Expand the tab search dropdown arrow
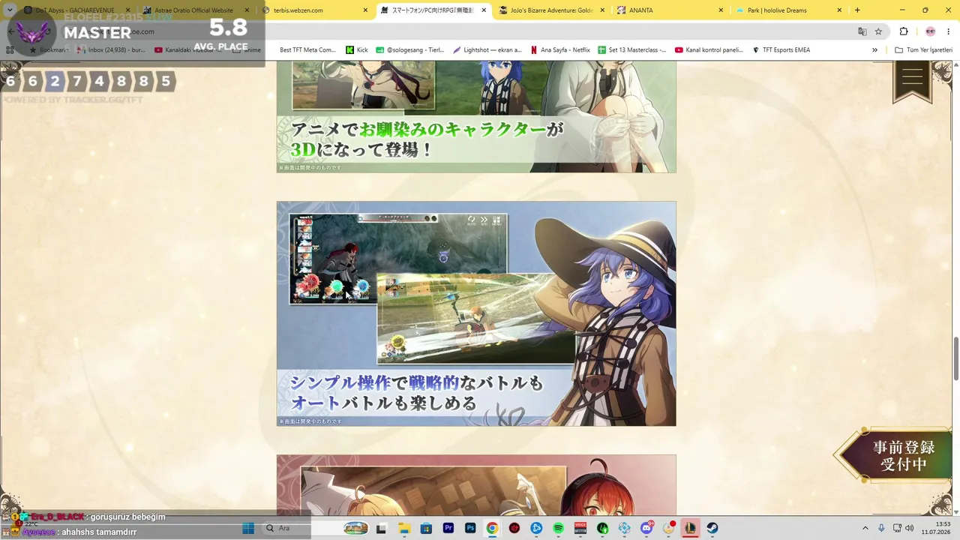960x540 pixels. (x=10, y=10)
